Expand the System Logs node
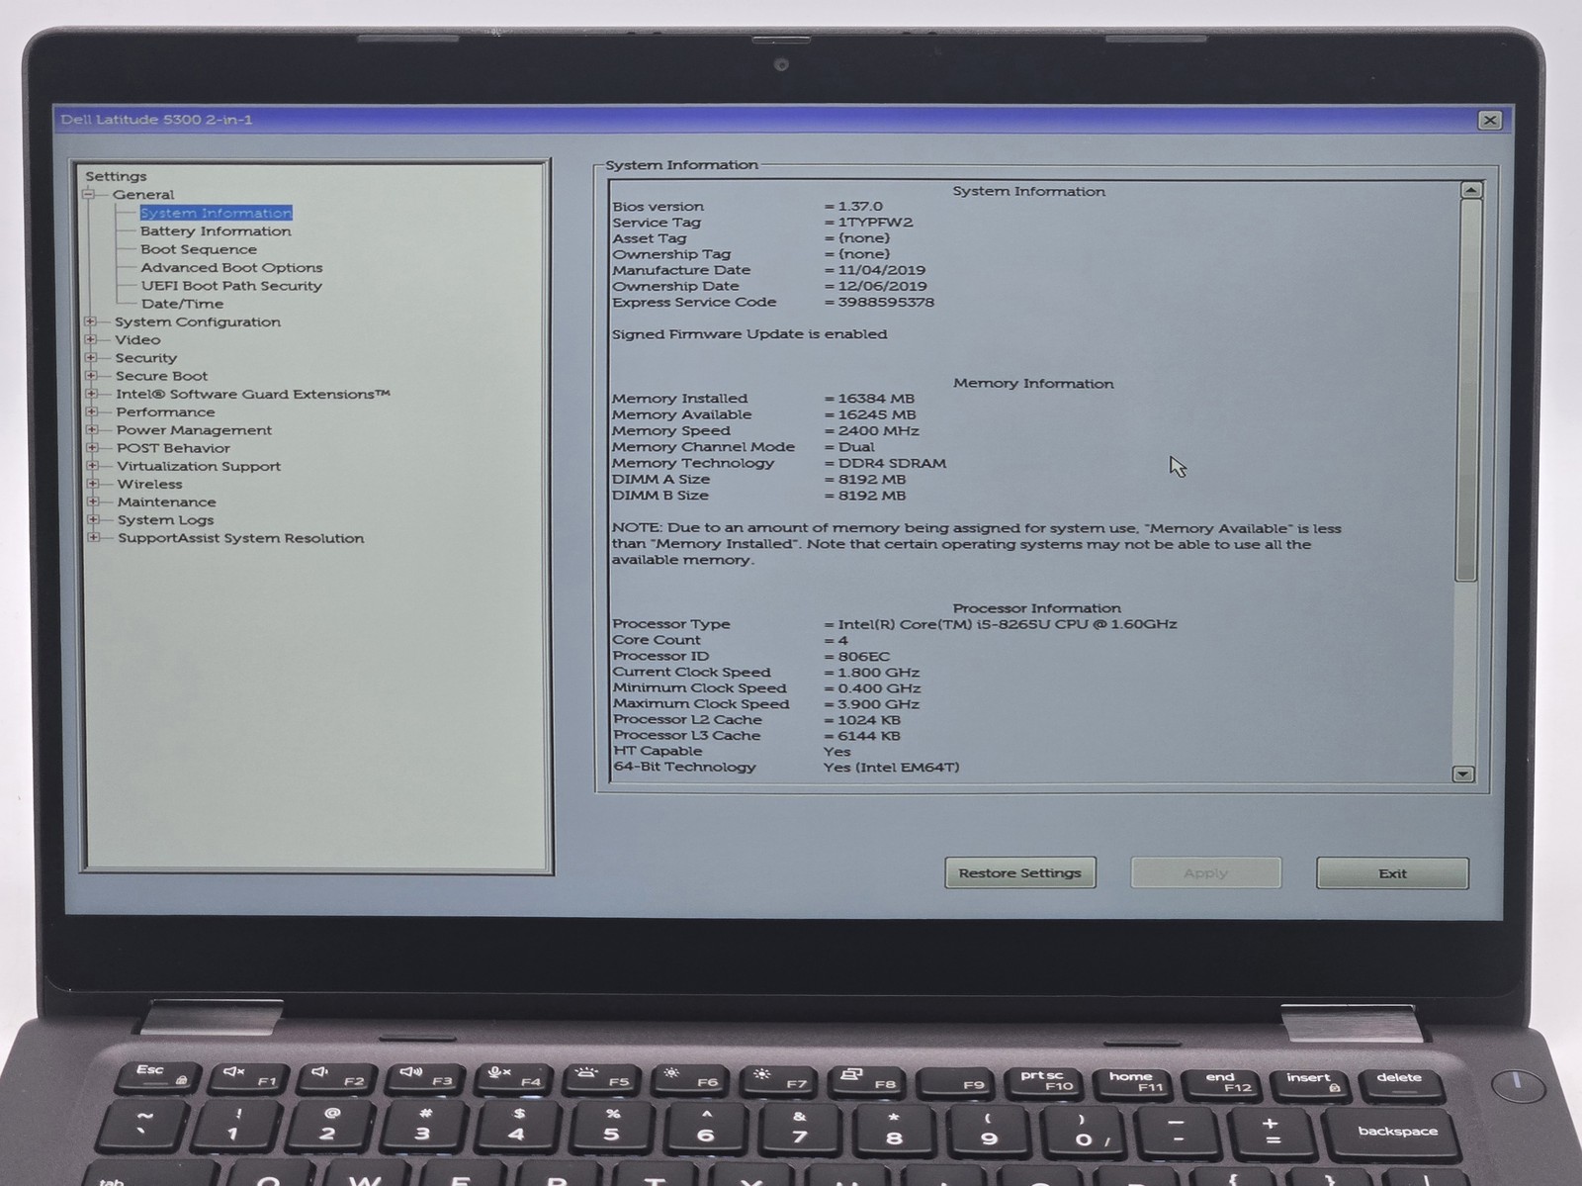This screenshot has width=1582, height=1186. (93, 519)
